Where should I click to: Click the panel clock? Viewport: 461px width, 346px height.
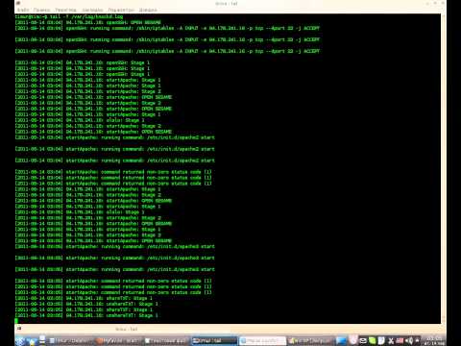tap(434, 341)
